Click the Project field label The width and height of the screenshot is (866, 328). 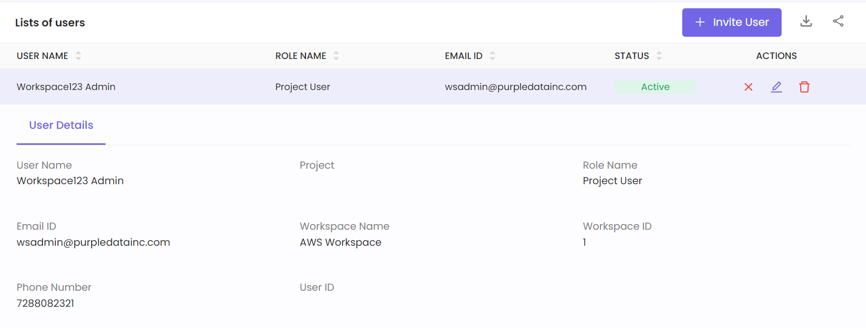pos(317,165)
